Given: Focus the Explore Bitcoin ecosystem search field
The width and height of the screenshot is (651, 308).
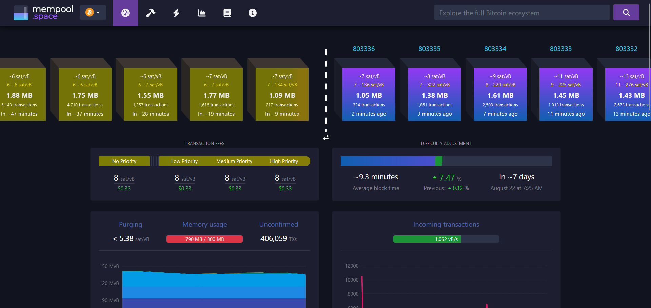Looking at the screenshot, I should pos(521,13).
